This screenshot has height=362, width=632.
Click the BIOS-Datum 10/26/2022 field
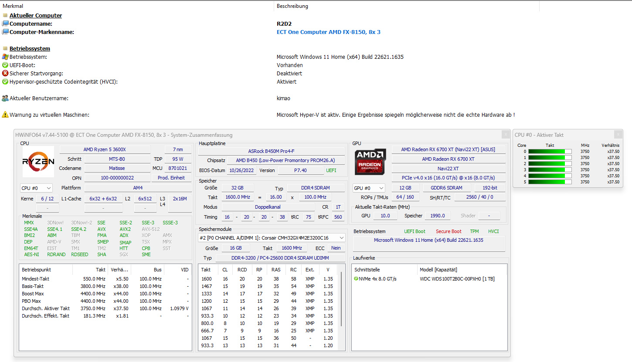(241, 170)
